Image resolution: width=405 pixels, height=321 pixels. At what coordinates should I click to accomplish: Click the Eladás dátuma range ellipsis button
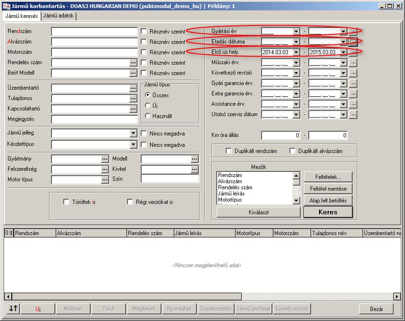pyautogui.click(x=353, y=42)
